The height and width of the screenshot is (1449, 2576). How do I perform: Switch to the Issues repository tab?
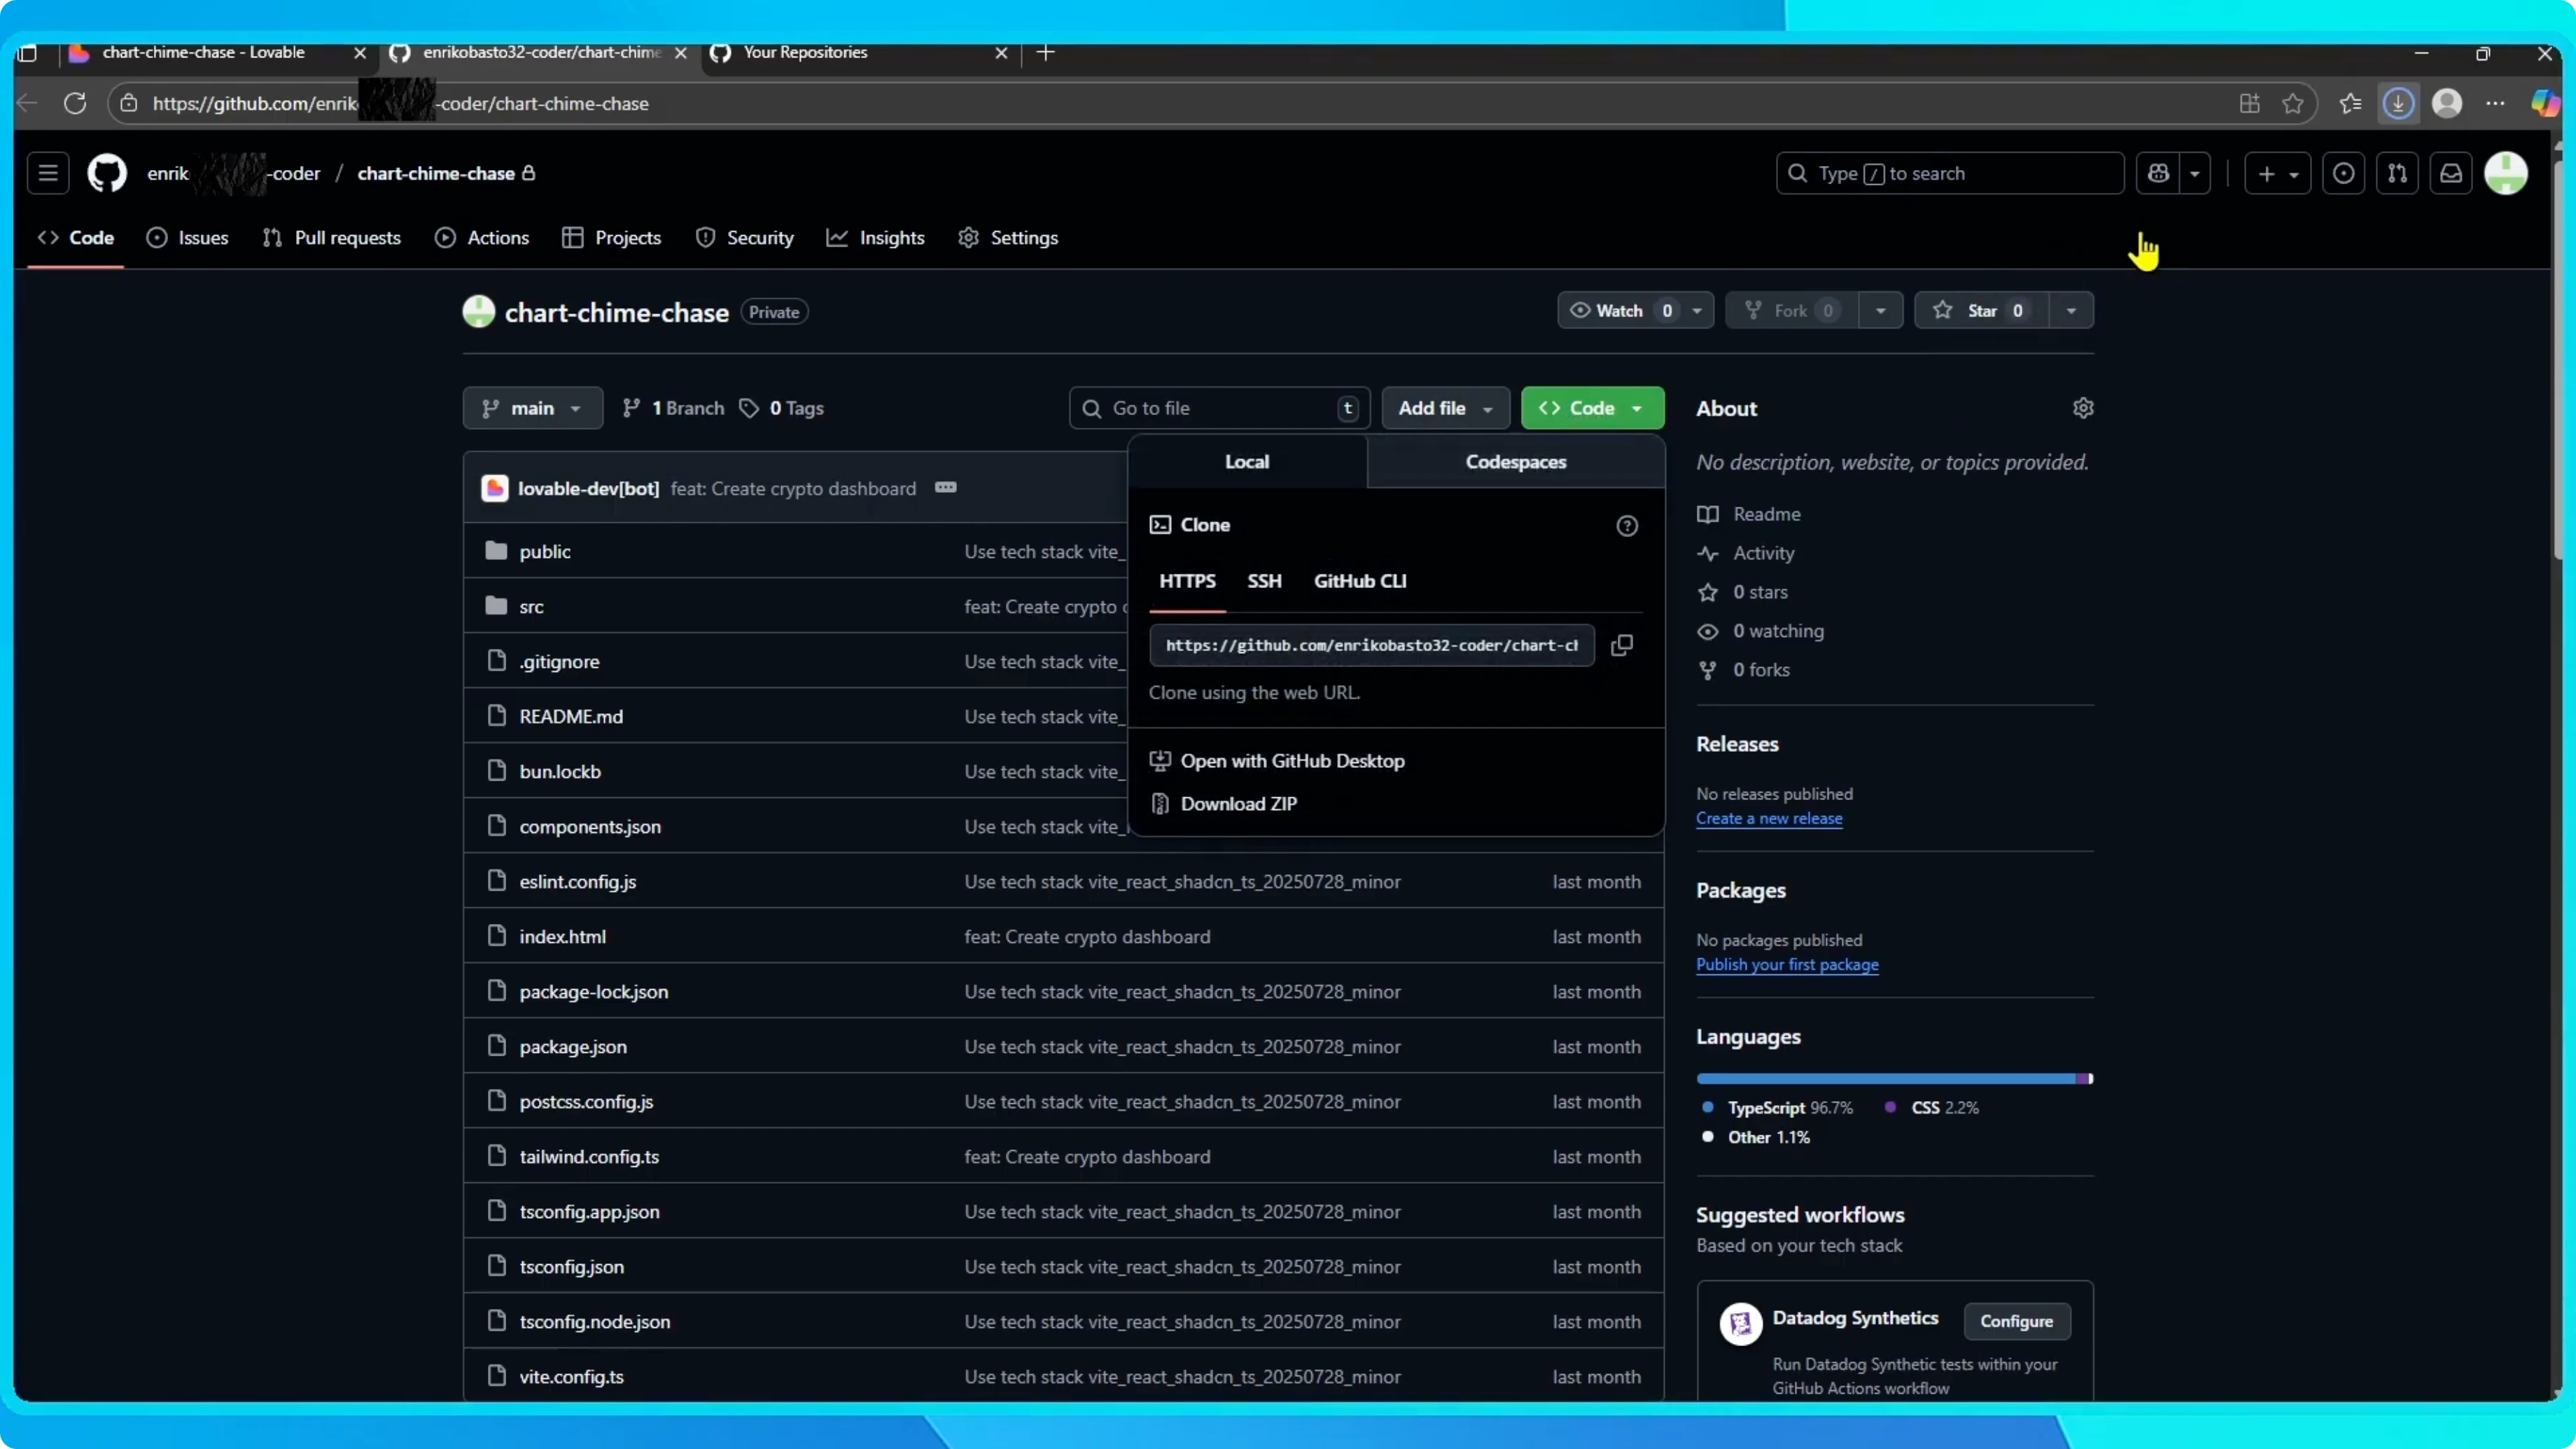click(187, 237)
